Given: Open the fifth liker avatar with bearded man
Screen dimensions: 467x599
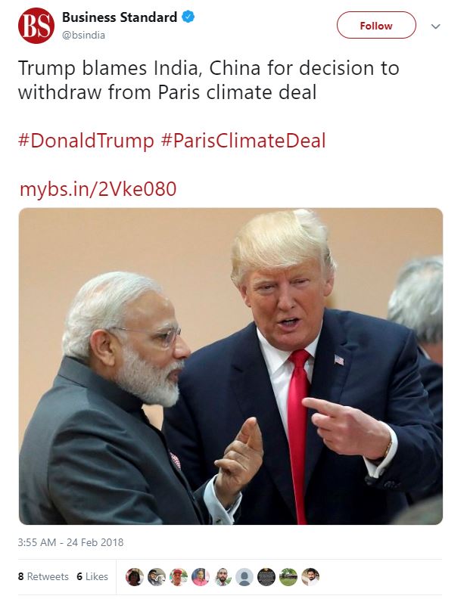Looking at the screenshot, I should point(223,576).
